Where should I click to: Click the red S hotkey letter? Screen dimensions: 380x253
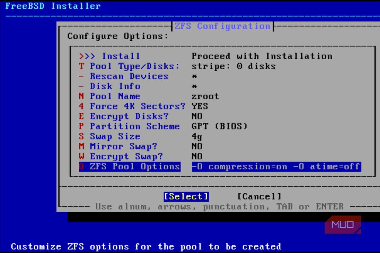82,136
